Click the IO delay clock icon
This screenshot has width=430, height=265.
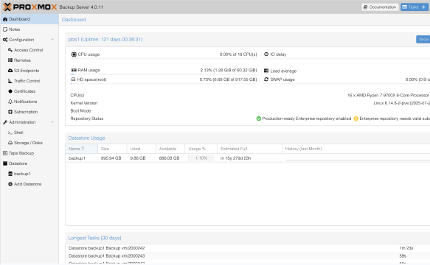click(x=266, y=54)
